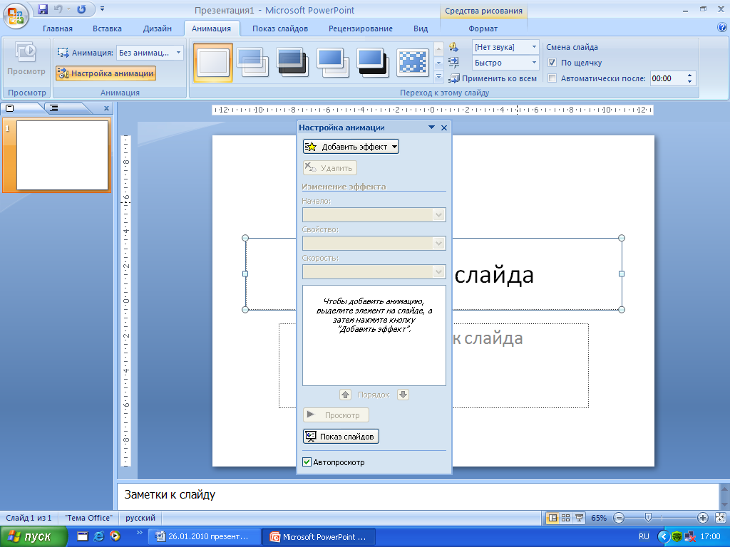This screenshot has height=547, width=730.
Task: Switch to the Главная ribbon tab
Action: click(x=58, y=28)
